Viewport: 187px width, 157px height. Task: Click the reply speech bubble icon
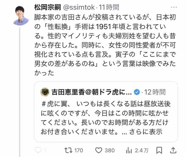click(x=38, y=150)
